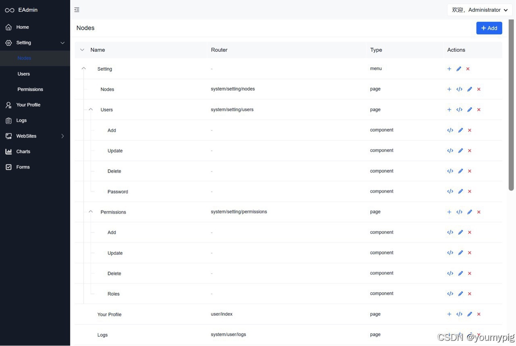The width and height of the screenshot is (516, 346).
Task: Edit the system/setting/users row
Action: pos(470,109)
